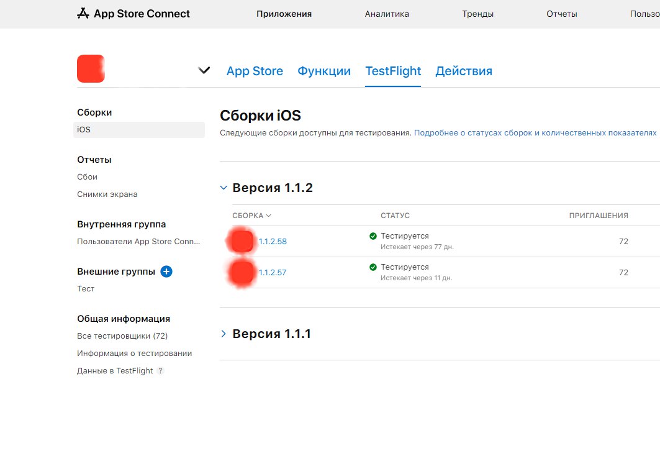This screenshot has width=660, height=466.
Task: Click the Общая информация heading
Action: [x=124, y=319]
